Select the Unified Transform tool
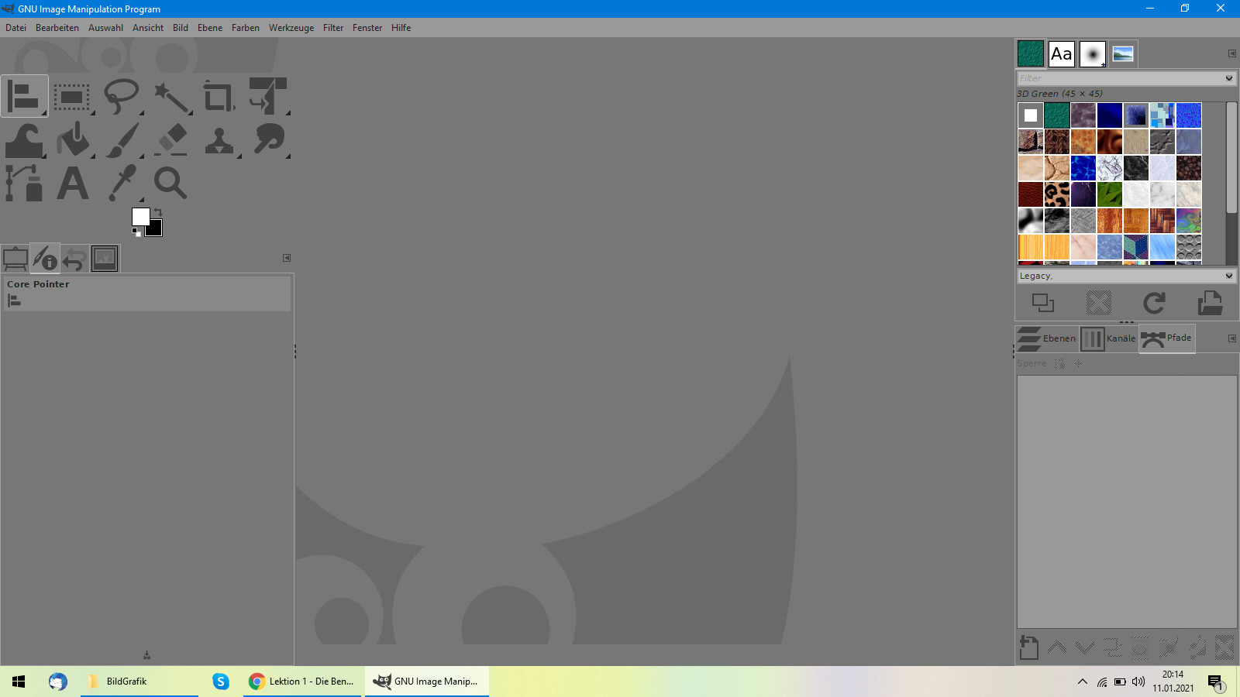 click(268, 96)
